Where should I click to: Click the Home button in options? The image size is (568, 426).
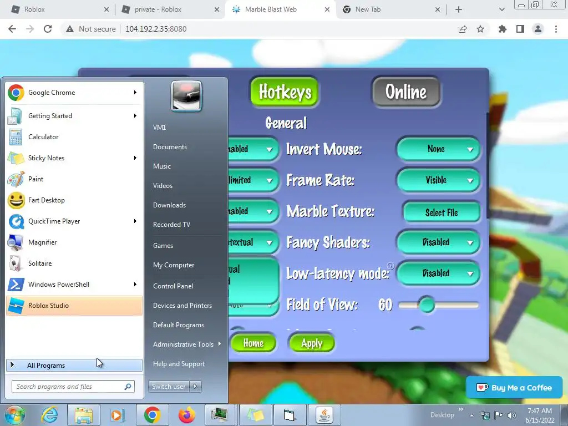[253, 343]
